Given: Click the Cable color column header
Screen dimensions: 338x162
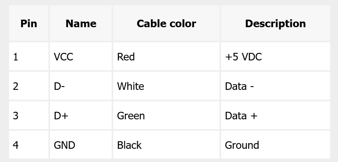Looking at the screenshot, I should coord(166,24).
